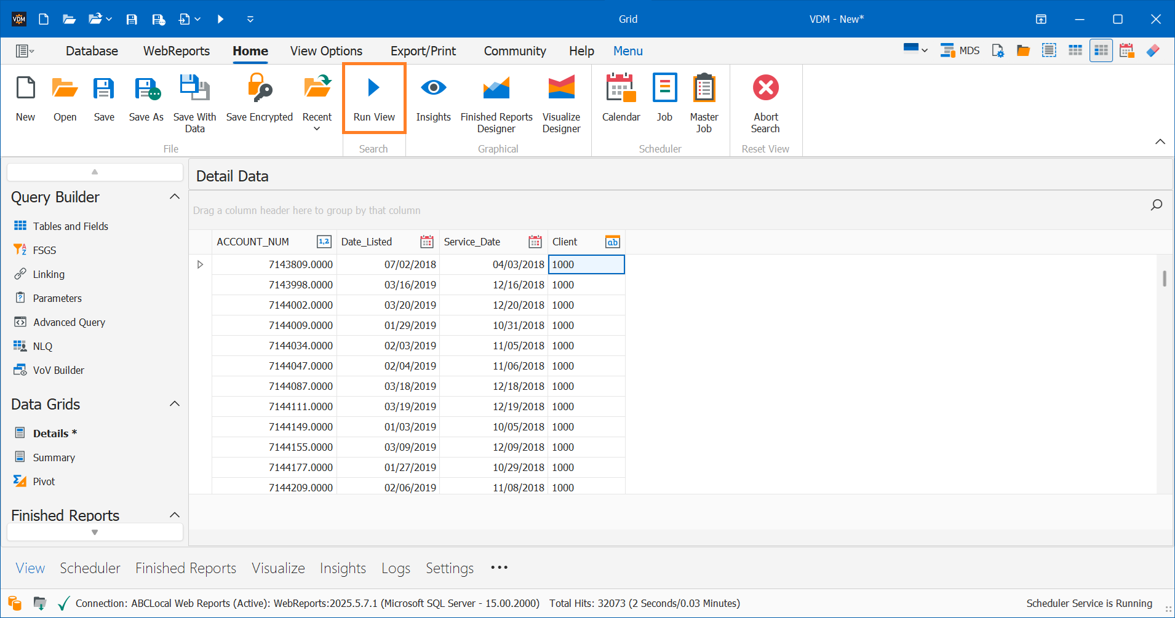Click the Save With Data icon

pos(194,87)
